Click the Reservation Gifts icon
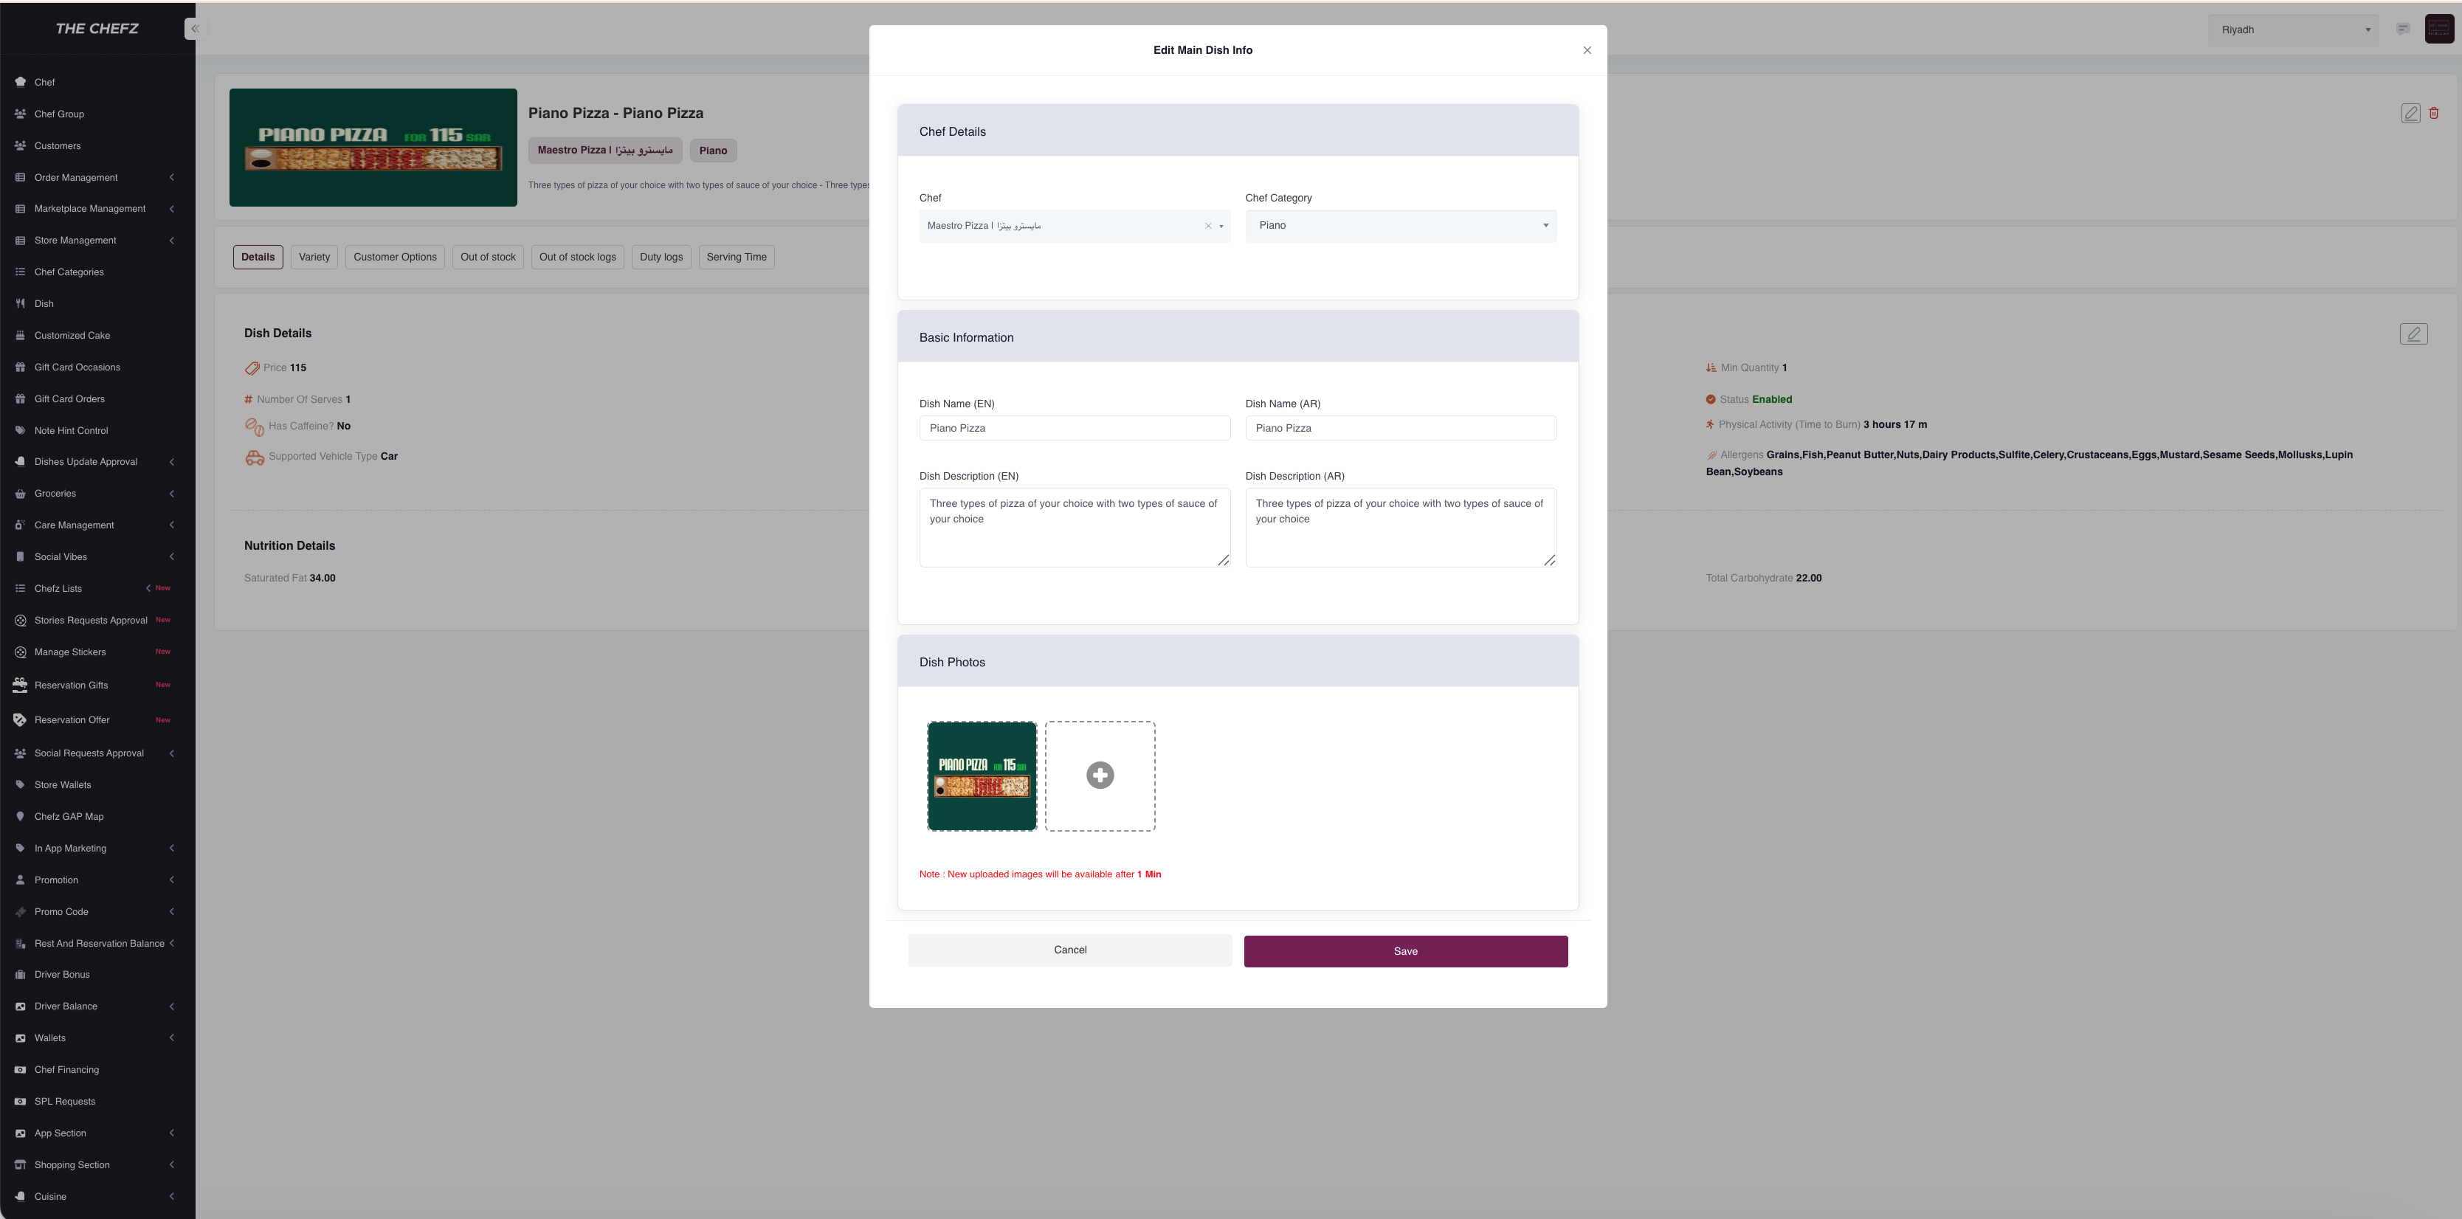 [x=20, y=685]
